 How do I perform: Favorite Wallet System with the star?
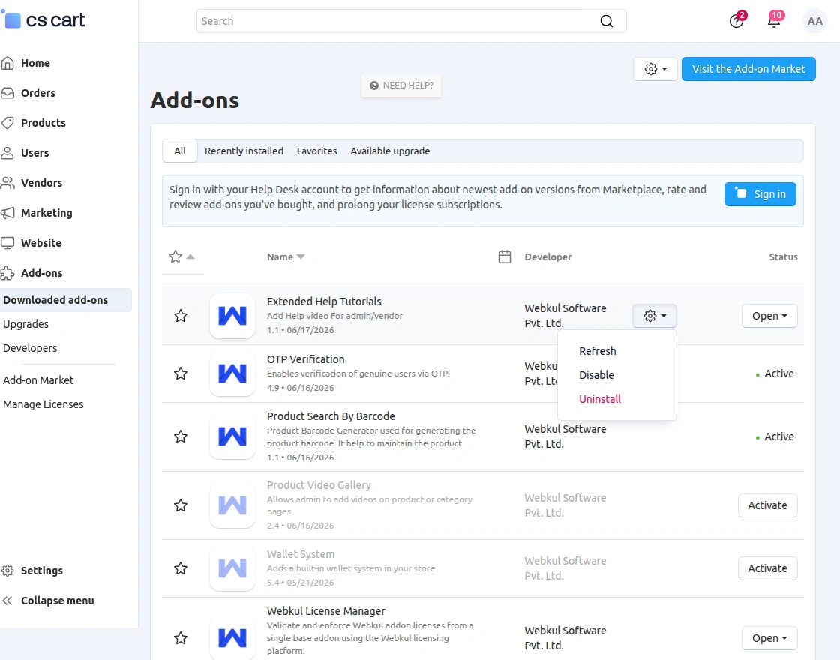(x=181, y=568)
